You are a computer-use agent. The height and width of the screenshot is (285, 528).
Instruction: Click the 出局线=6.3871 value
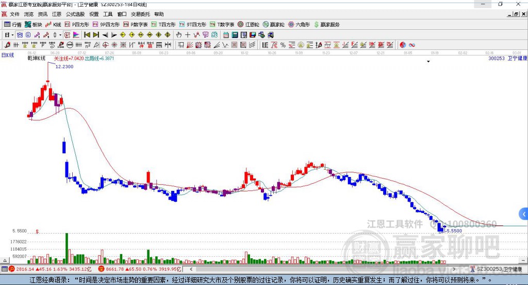click(x=100, y=59)
